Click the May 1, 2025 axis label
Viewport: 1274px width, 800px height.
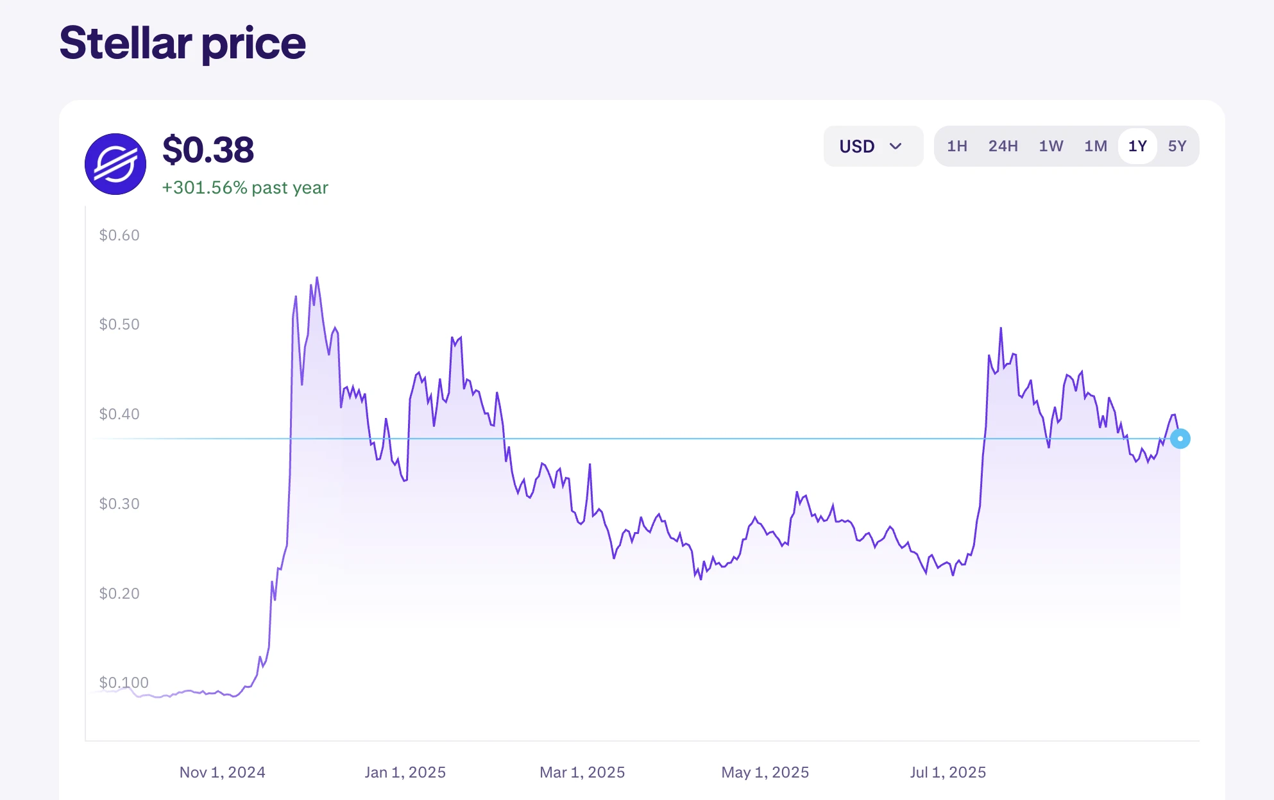(x=765, y=772)
